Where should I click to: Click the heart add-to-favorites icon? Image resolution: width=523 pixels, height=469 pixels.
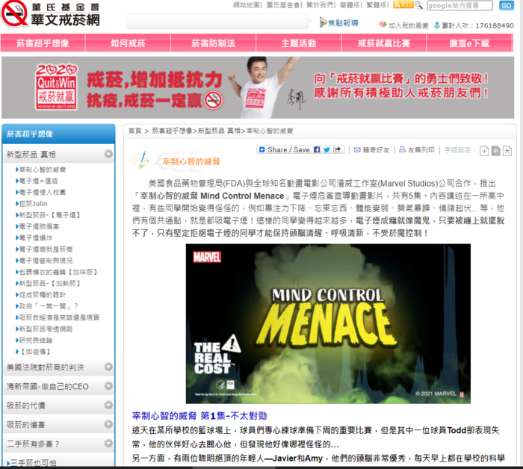[x=383, y=25]
